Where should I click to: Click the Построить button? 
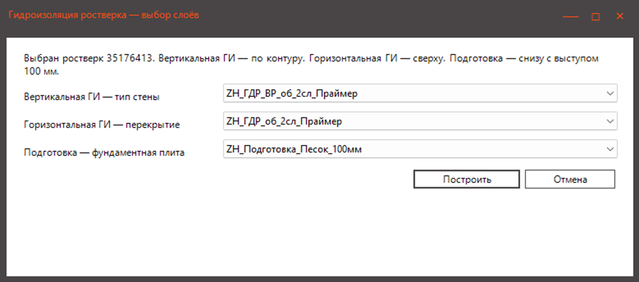(466, 179)
